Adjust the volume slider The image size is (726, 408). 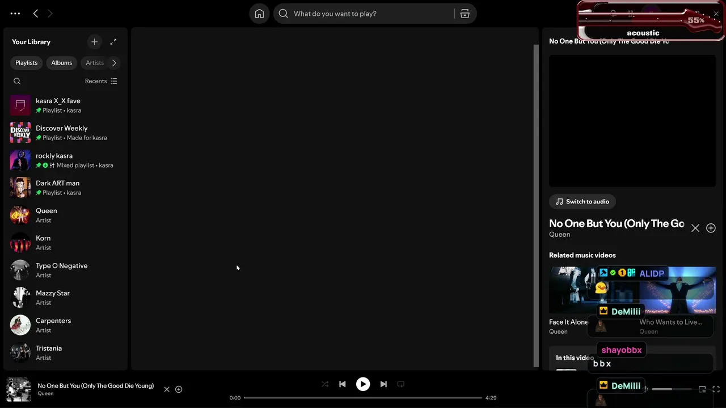click(672, 389)
